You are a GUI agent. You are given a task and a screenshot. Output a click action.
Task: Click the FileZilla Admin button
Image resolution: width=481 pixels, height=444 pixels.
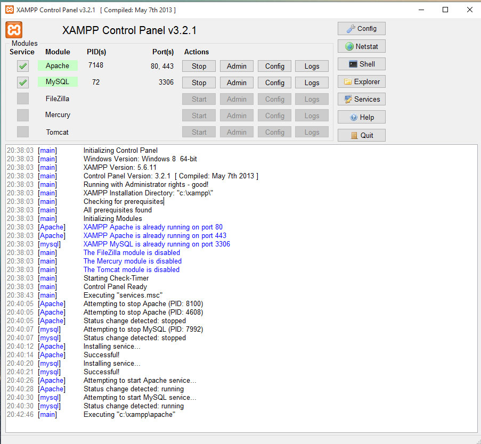click(x=237, y=100)
